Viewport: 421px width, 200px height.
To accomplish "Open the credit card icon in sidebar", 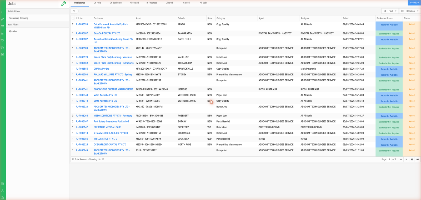I will [x=2, y=26].
